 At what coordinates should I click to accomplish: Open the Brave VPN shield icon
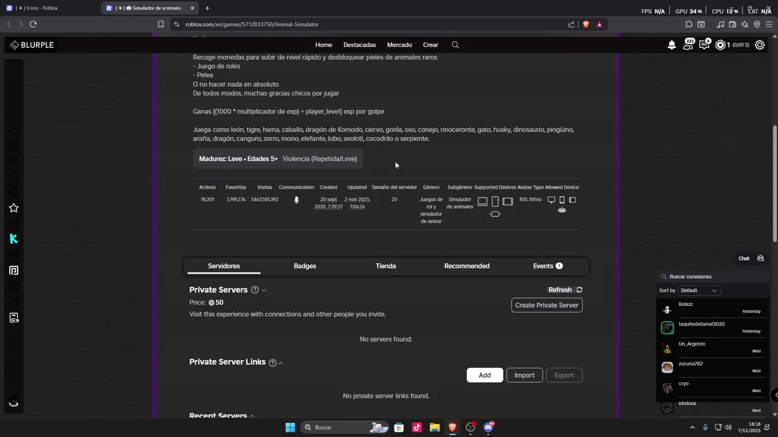click(757, 24)
